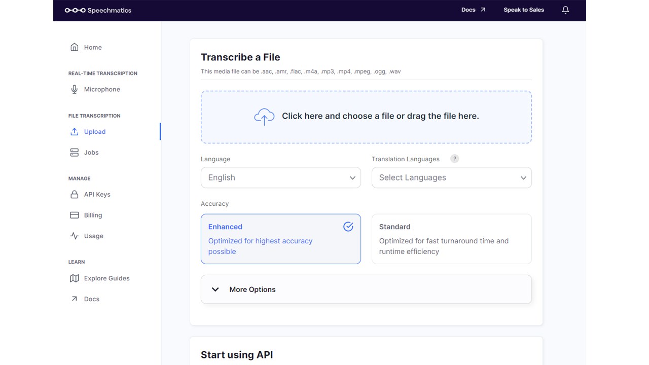649x365 pixels.
Task: Click the sidebar Docs arrow icon
Action: pos(75,299)
